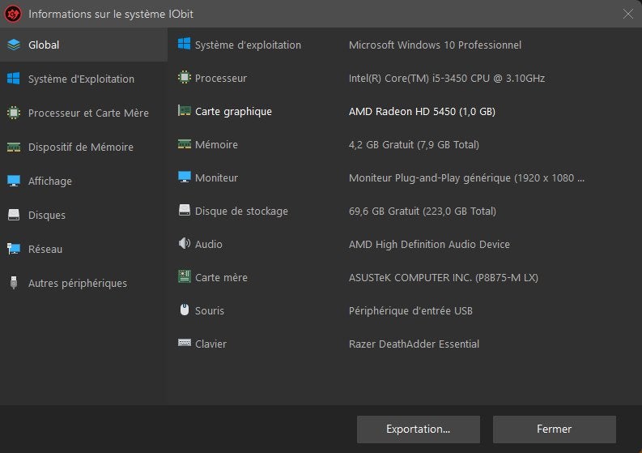Click Périphérique d'entrée USB value
642x453 pixels.
pos(410,310)
